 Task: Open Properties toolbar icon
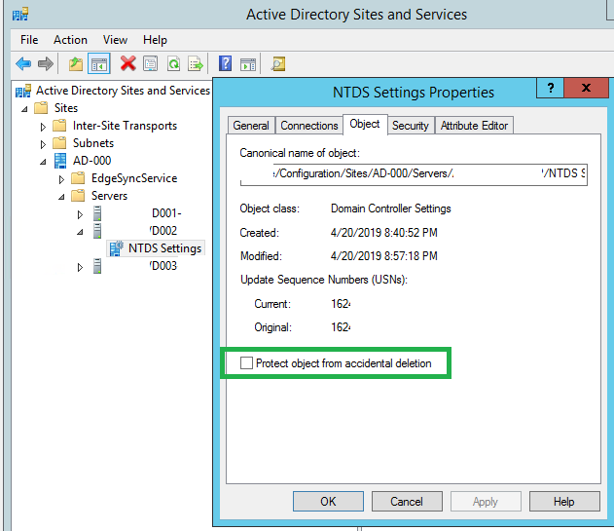151,63
